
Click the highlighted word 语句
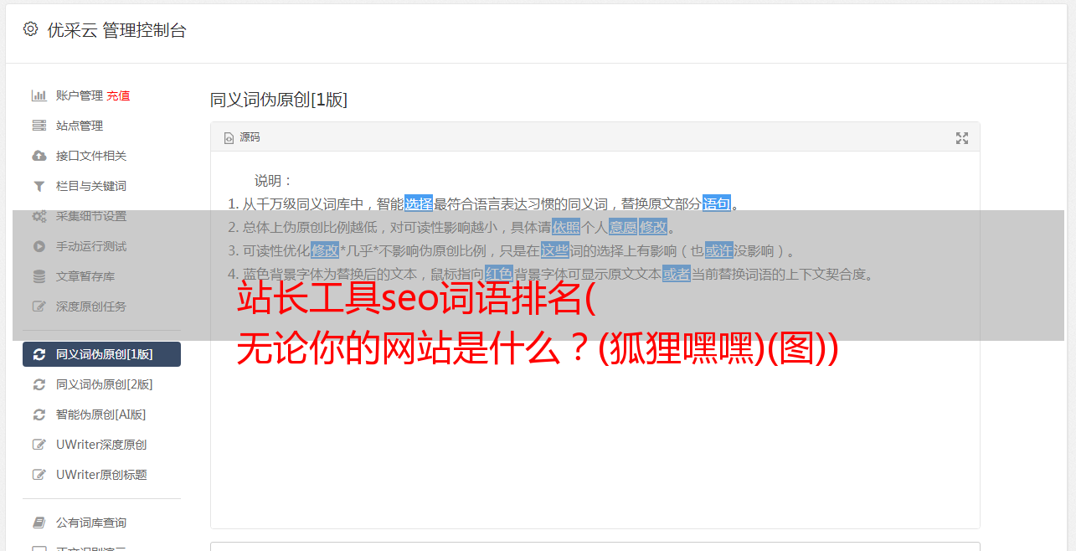tap(717, 203)
